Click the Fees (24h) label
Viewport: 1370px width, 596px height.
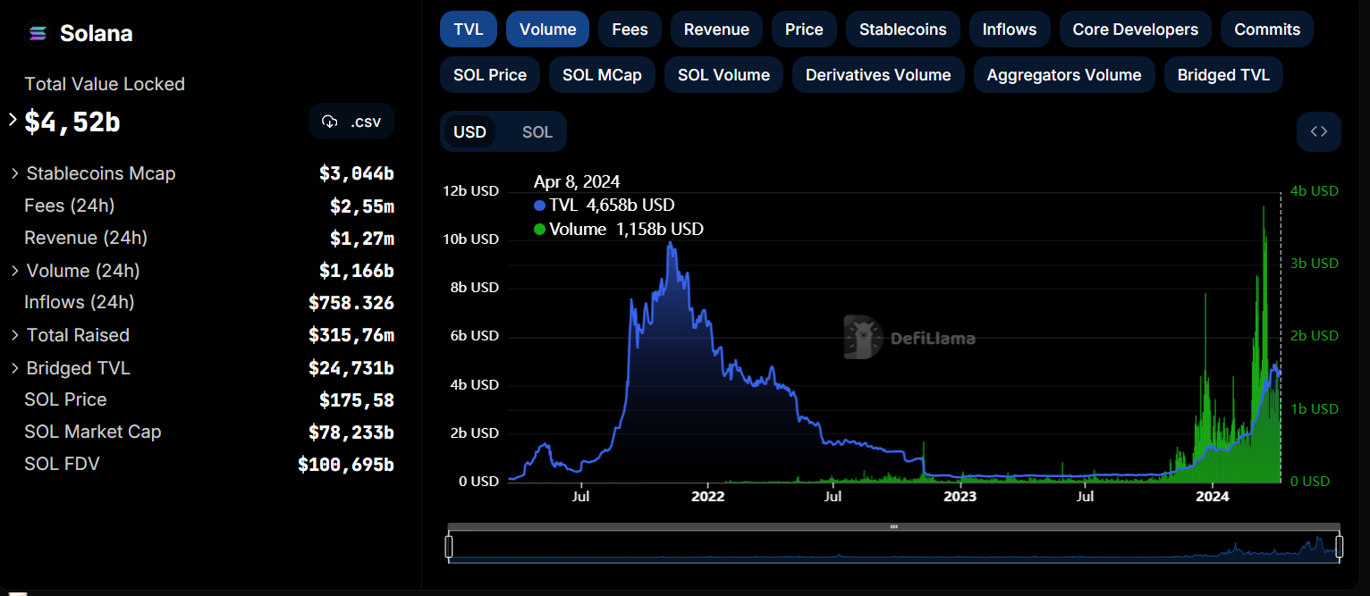70,206
